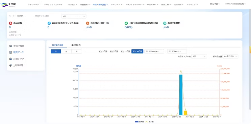Viewport: 251px width, 124px height.
Task: Click the start date field 2024-12-01
Action: [x=154, y=51]
